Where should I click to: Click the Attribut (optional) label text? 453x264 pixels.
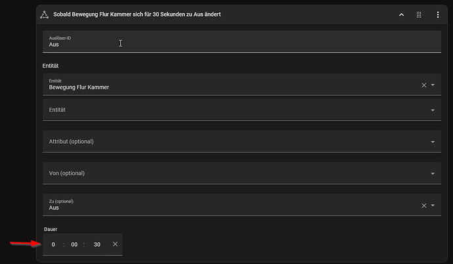[71, 142]
